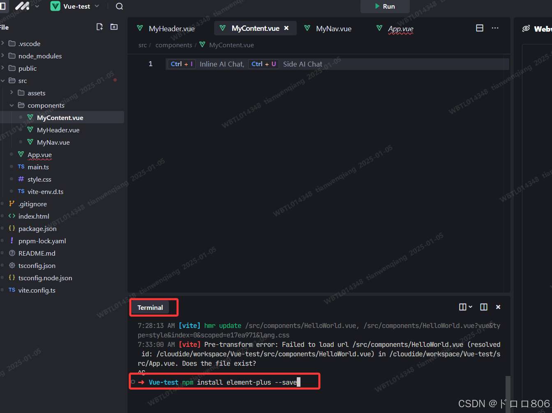The image size is (552, 413).
Task: Create a new file in the explorer
Action: coord(99,26)
